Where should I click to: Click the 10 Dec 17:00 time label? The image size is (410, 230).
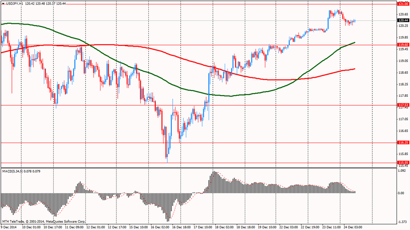coord(53,228)
